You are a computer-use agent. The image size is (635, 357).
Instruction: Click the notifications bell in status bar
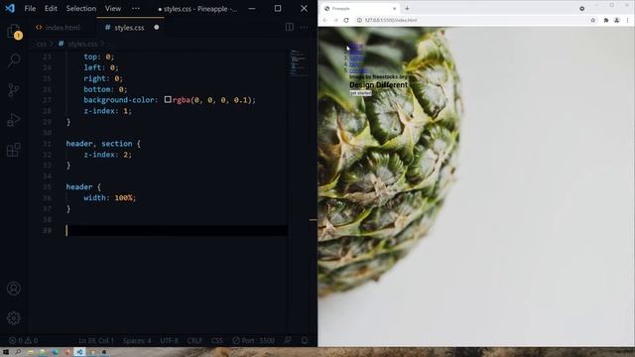305,341
